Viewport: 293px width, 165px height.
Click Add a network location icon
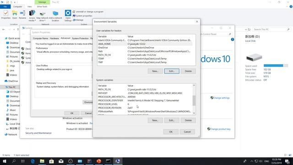click(x=55, y=16)
